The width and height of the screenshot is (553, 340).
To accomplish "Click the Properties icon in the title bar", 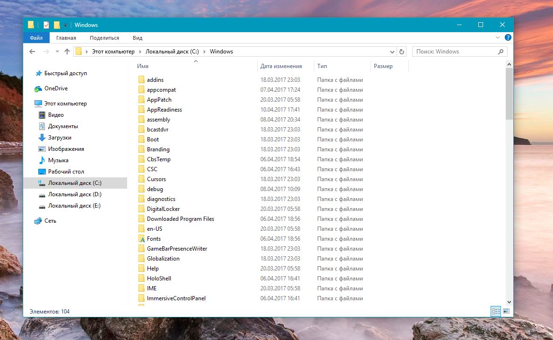I will (46, 25).
